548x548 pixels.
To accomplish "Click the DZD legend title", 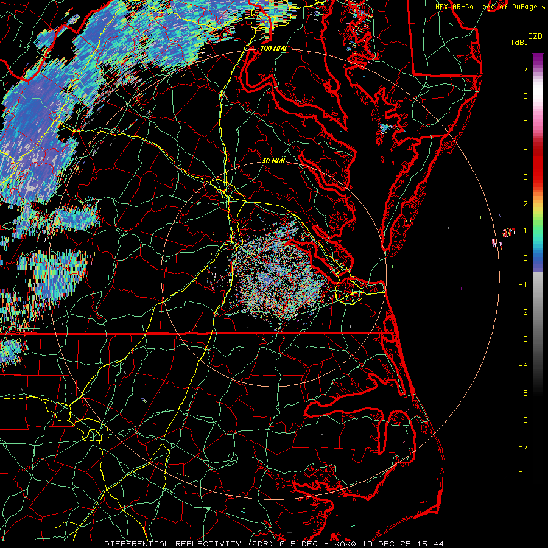I will point(535,37).
